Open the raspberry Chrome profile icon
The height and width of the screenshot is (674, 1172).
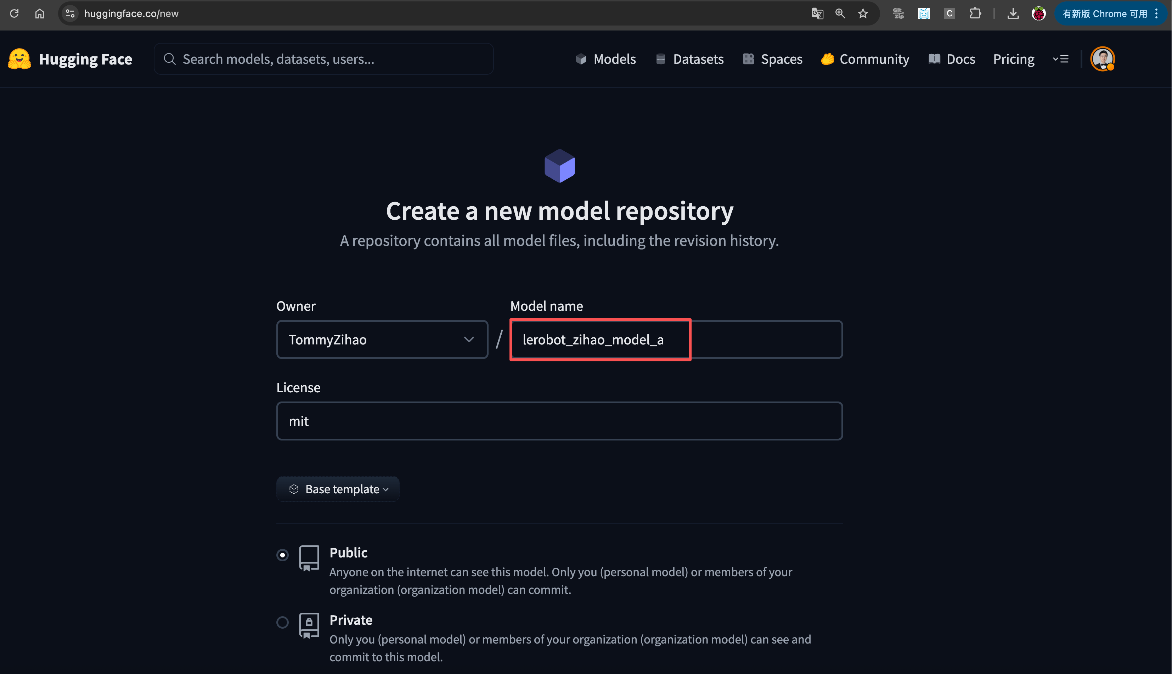click(1039, 13)
